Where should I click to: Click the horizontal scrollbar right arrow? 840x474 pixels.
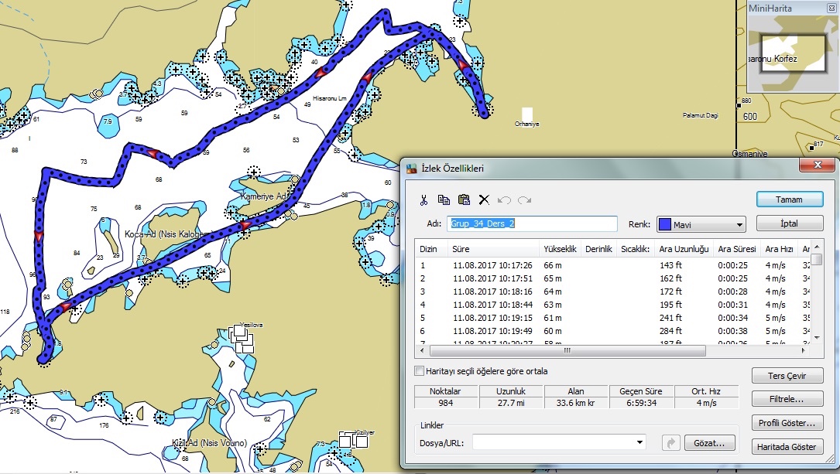coord(803,351)
